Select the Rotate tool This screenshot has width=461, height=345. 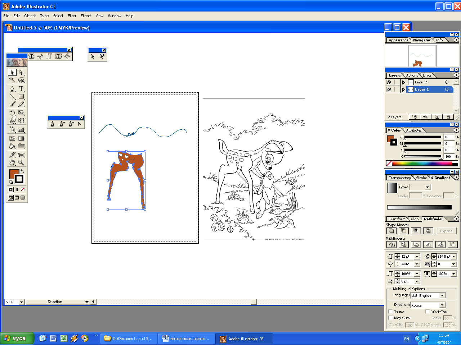click(x=12, y=113)
